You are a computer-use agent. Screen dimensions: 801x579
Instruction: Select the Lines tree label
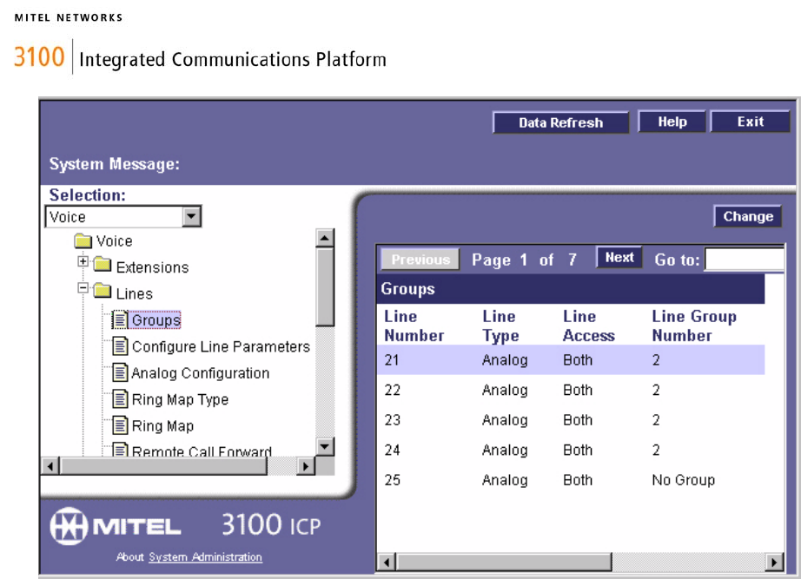[x=135, y=294]
